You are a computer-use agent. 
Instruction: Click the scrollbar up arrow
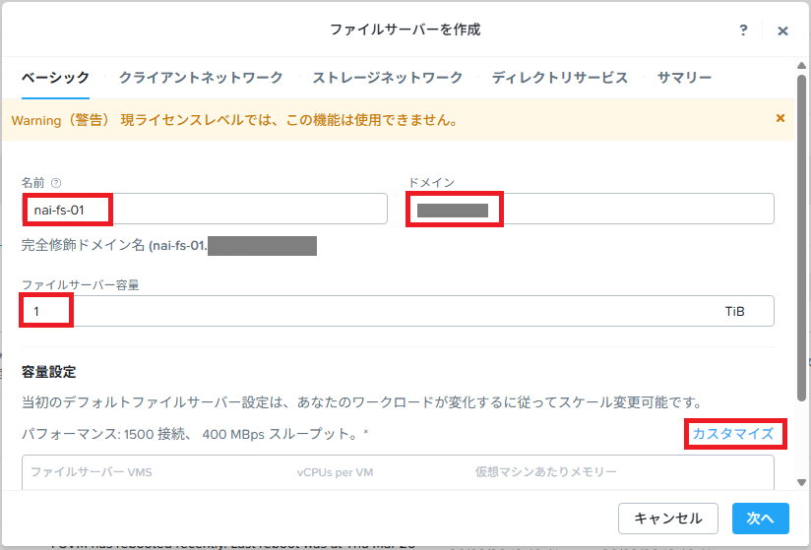pos(802,66)
